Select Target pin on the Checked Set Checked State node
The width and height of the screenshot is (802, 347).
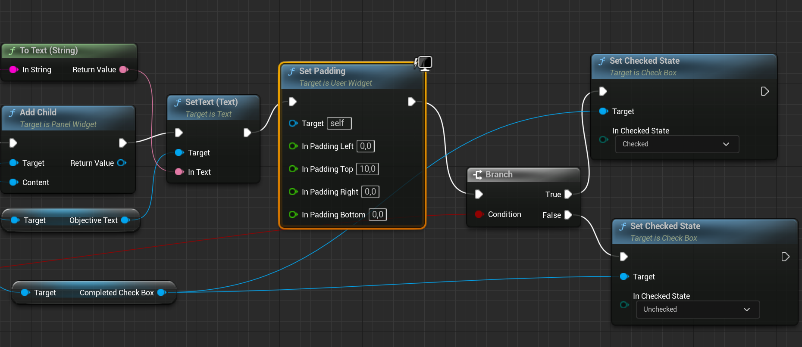coord(604,111)
